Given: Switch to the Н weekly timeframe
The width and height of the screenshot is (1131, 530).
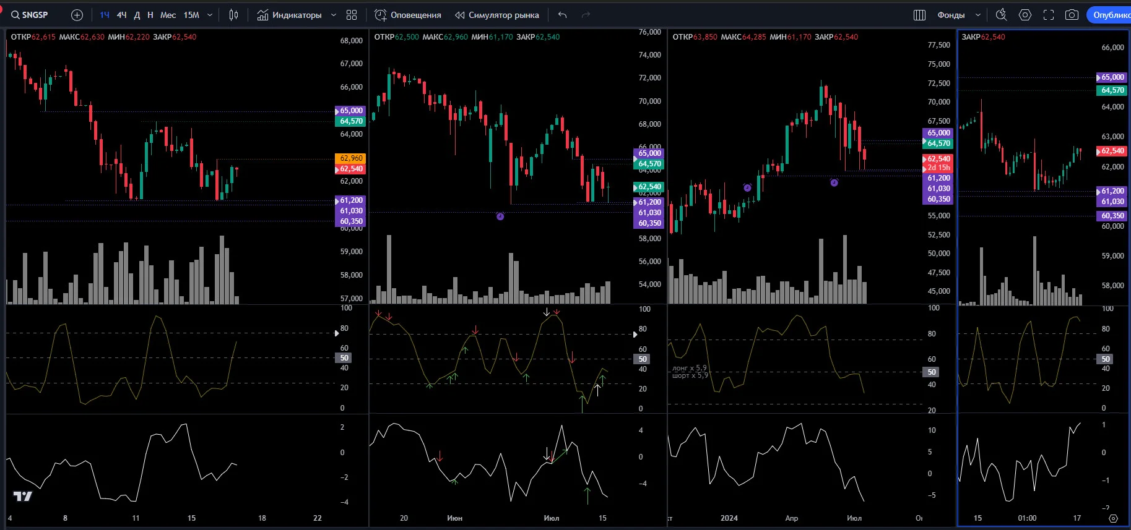Looking at the screenshot, I should [x=150, y=15].
